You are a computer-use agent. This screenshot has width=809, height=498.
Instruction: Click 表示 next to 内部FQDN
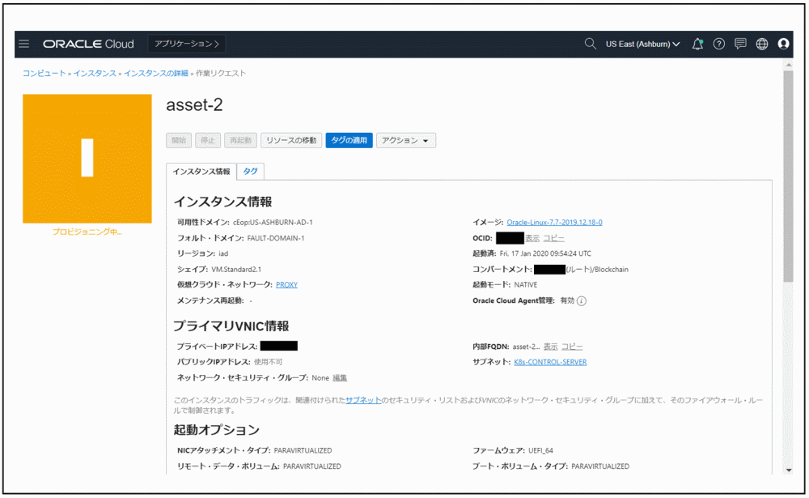tap(550, 347)
